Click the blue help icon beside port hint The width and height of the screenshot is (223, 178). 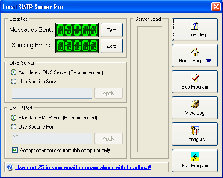10,167
